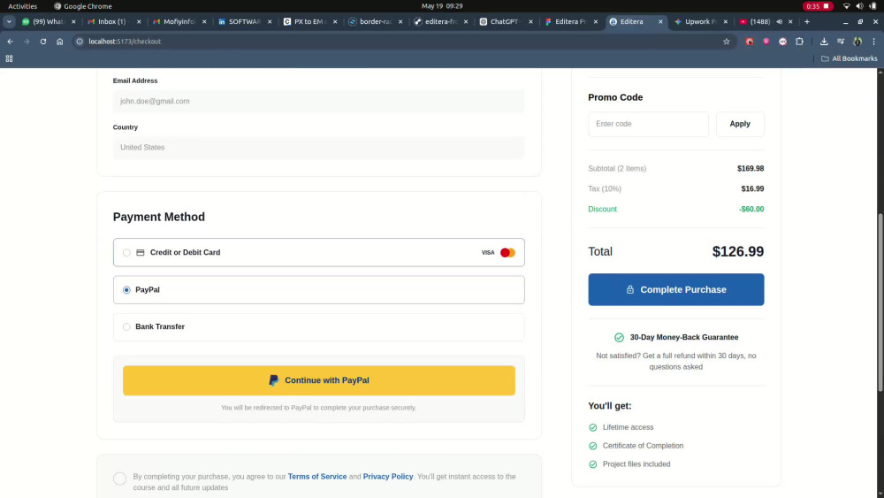Click the Total price $126.99
884x498 pixels.
click(x=737, y=251)
